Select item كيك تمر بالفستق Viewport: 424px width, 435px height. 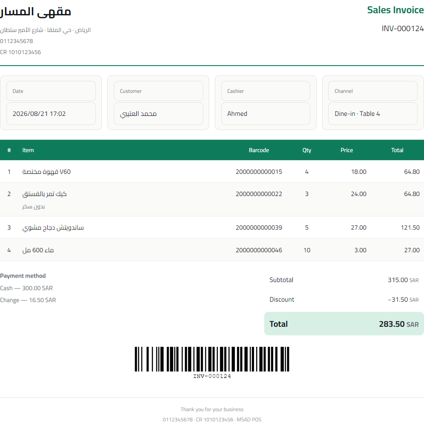pyautogui.click(x=44, y=194)
